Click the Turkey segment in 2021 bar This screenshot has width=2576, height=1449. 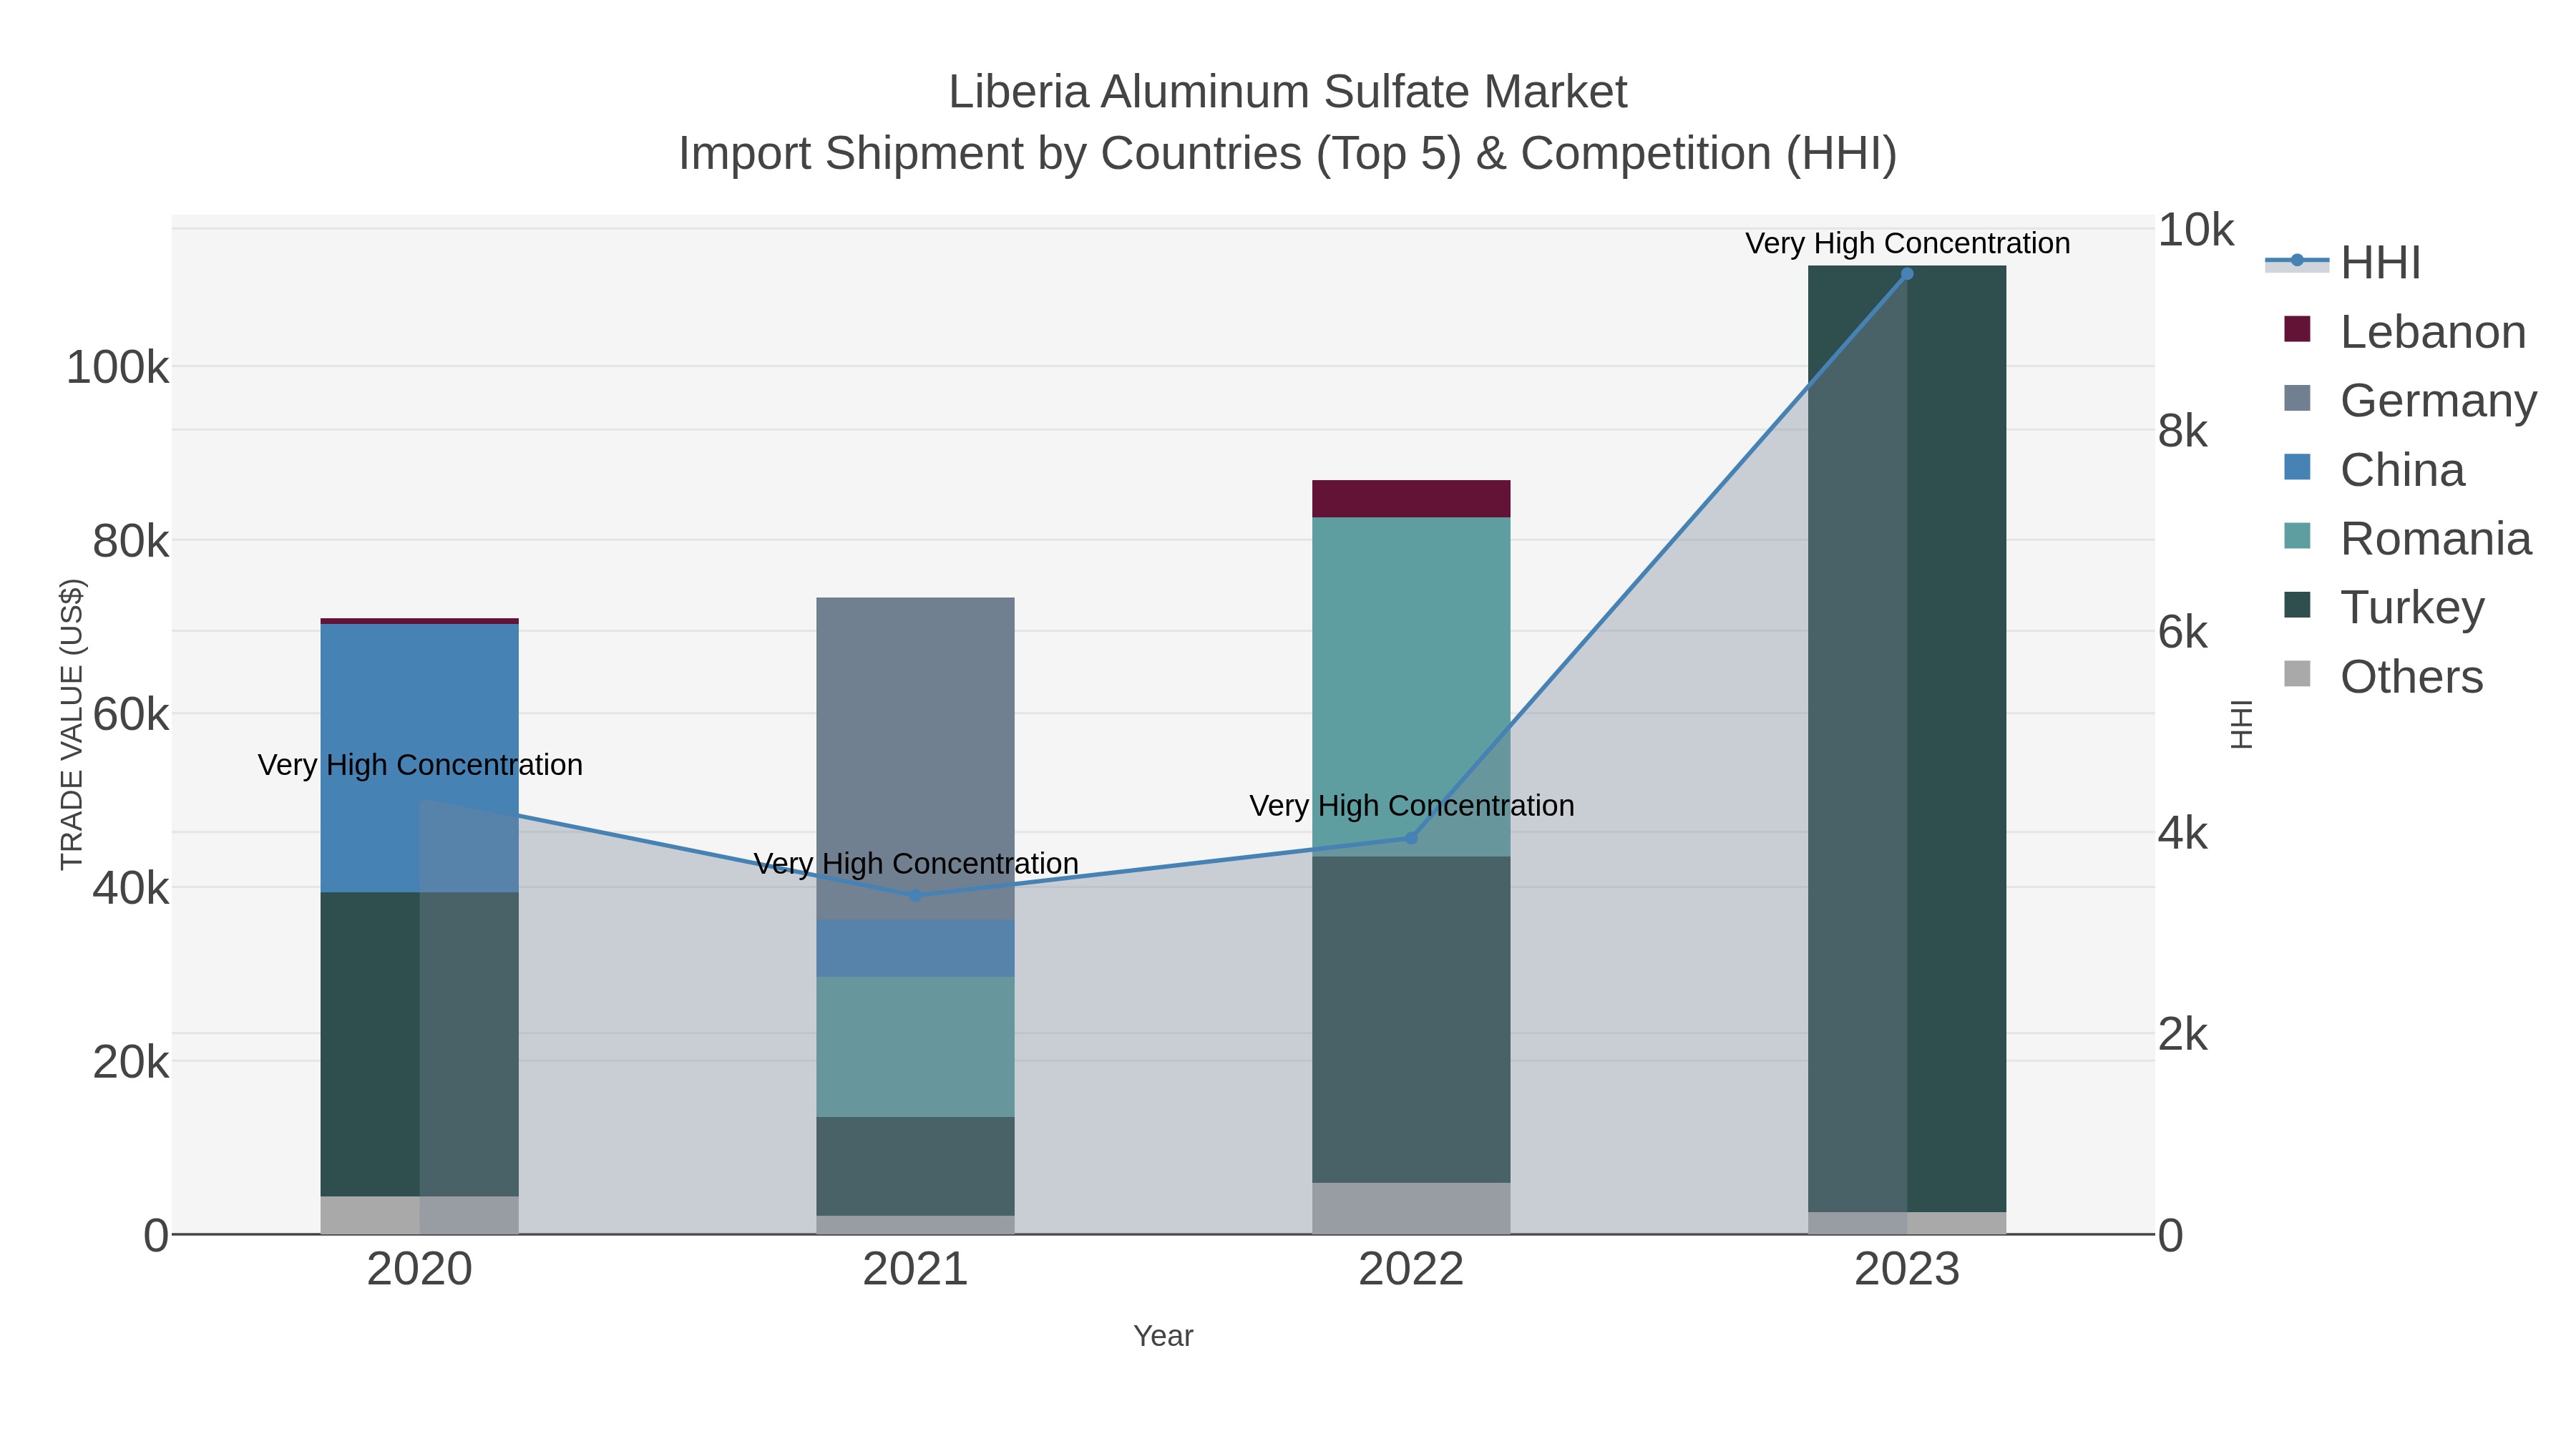point(915,1166)
